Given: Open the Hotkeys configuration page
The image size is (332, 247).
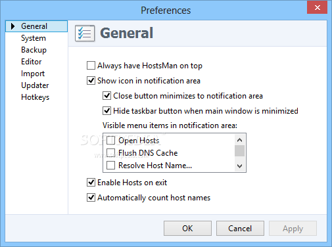Looking at the screenshot, I should click(x=35, y=97).
